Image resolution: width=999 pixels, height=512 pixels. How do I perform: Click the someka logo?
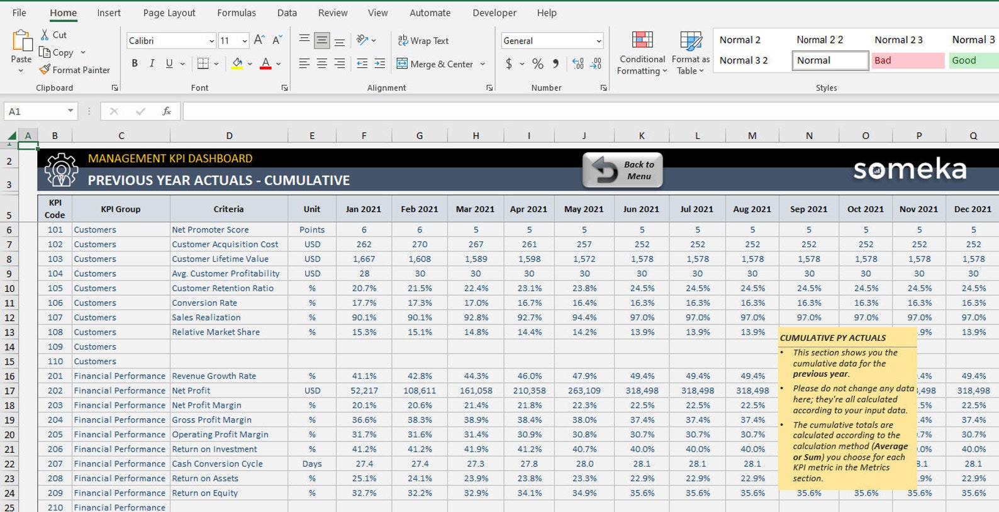click(x=910, y=169)
